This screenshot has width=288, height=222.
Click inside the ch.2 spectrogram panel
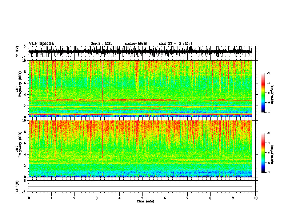click(x=140, y=149)
